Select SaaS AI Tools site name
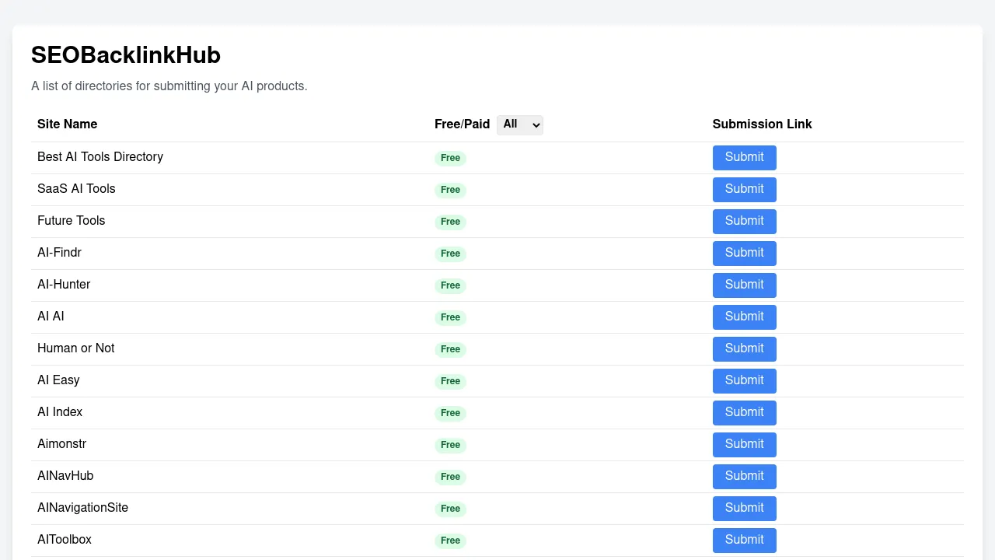The image size is (995, 560). [x=76, y=189]
